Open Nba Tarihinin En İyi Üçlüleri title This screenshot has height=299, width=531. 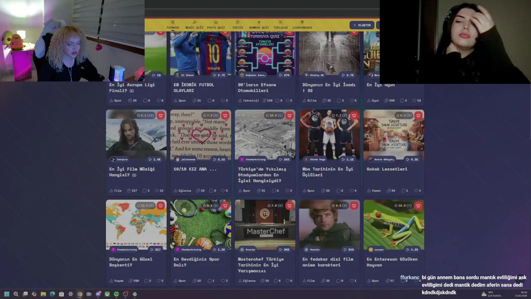pos(328,172)
